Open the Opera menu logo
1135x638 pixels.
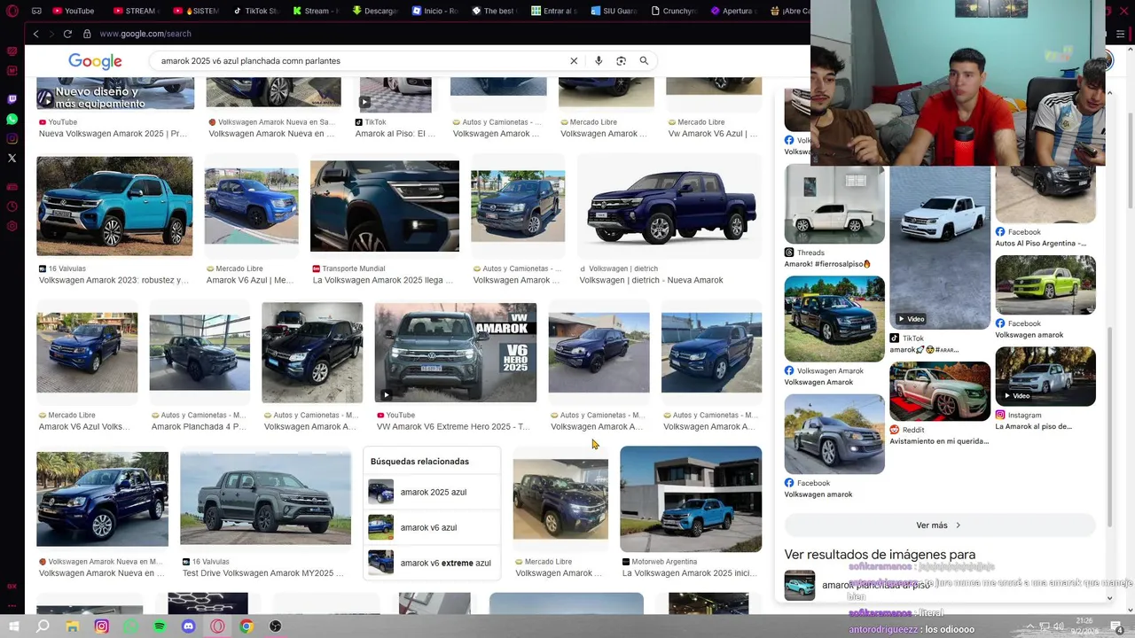click(x=12, y=11)
